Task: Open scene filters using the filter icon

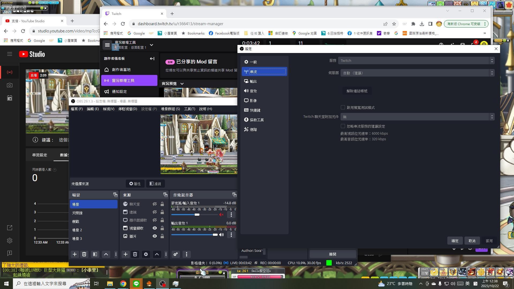Action: point(95,254)
